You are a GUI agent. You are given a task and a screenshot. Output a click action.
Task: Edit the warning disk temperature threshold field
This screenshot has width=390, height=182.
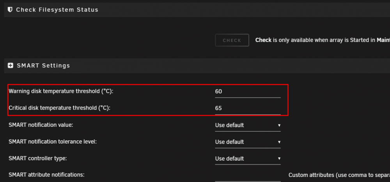coord(248,91)
